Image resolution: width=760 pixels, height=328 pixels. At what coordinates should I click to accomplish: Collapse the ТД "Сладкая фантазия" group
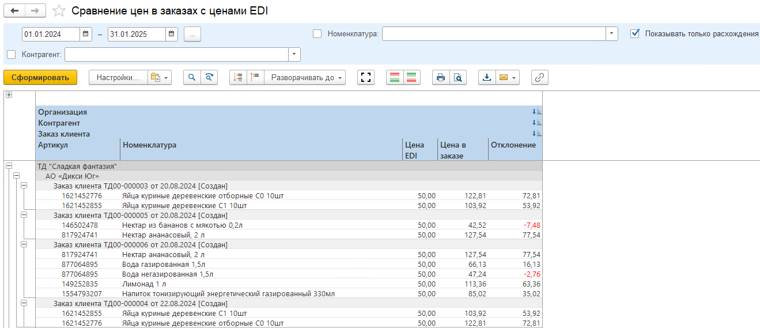9,165
